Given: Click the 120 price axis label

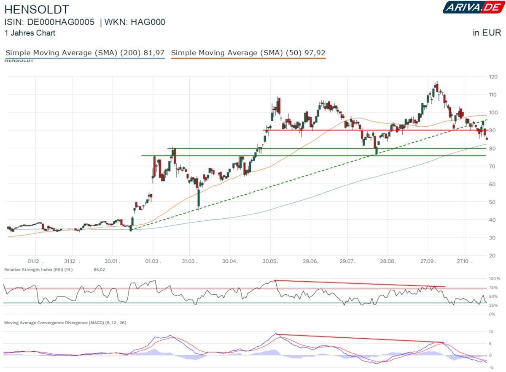Looking at the screenshot, I should click(x=494, y=77).
